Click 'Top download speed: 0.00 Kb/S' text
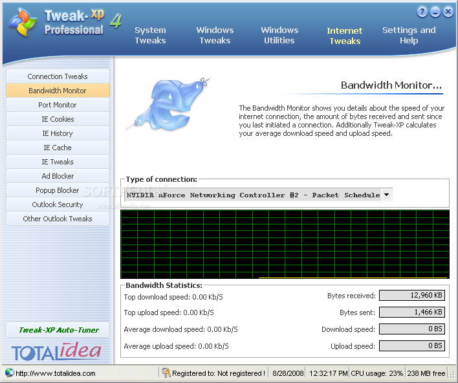Screen dimensions: 458x383 coord(173,297)
